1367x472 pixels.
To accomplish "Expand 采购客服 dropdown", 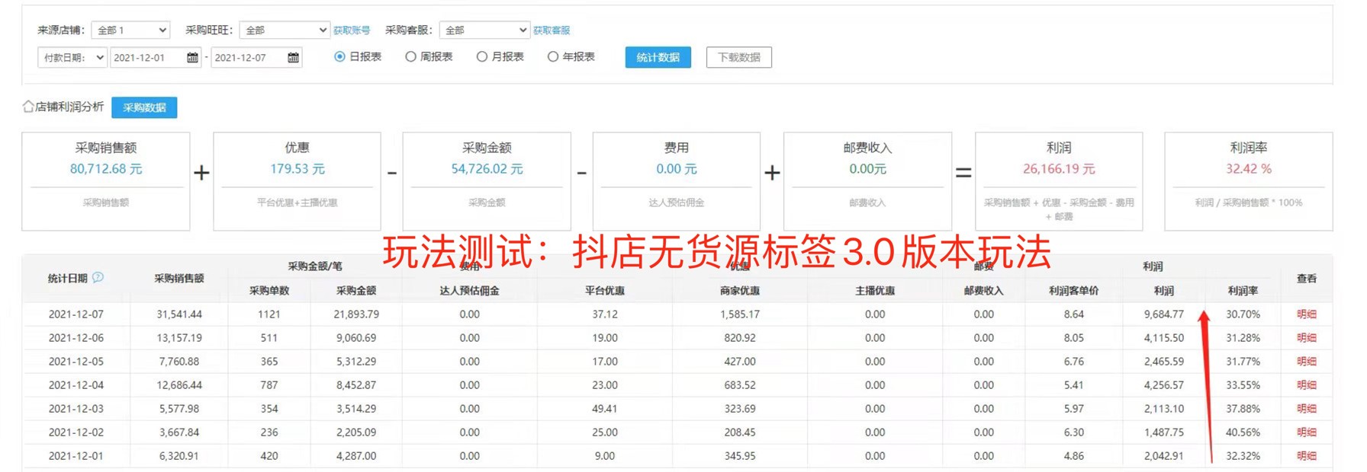I will (484, 30).
